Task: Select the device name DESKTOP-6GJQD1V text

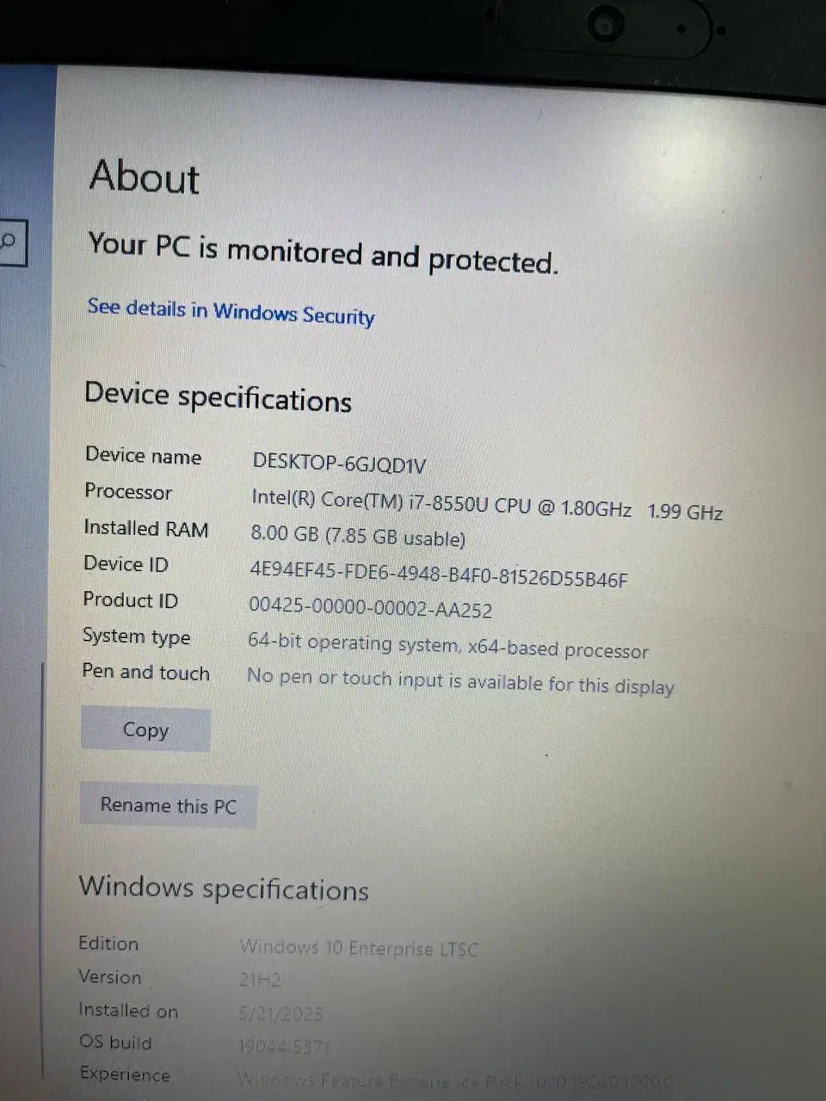Action: [339, 463]
